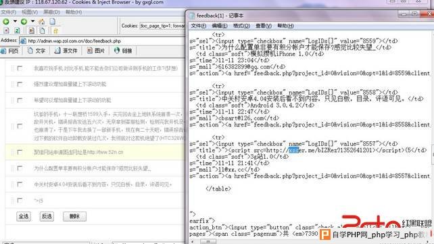Click the copy pages icon in second toolbar row
Viewport: 434px width, 244px height.
tap(42, 30)
